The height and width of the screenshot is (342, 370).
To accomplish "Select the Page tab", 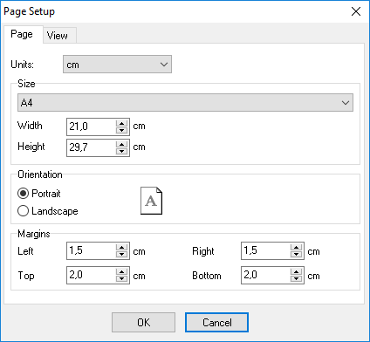I will (x=24, y=34).
